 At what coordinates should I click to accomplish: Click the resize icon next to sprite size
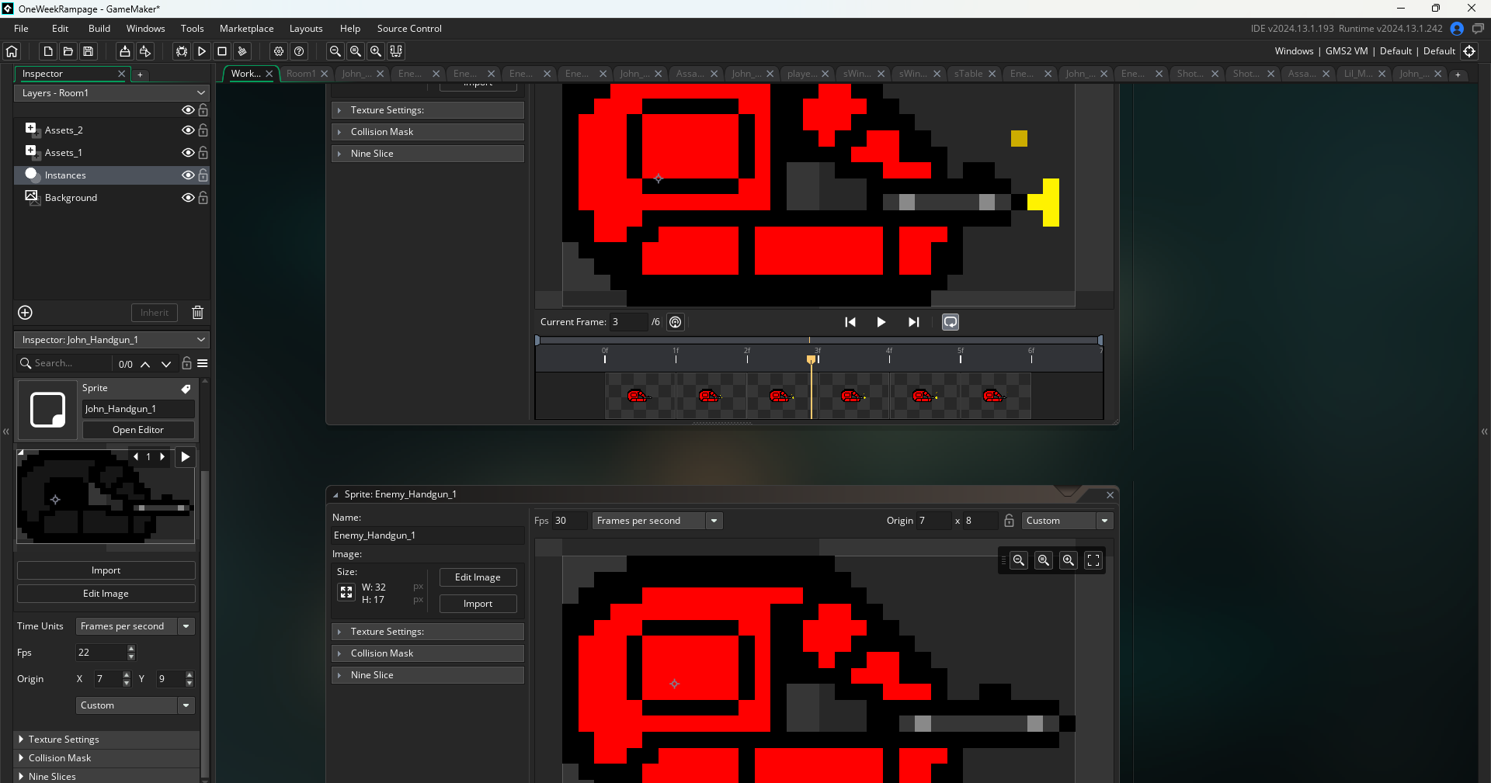click(x=346, y=593)
